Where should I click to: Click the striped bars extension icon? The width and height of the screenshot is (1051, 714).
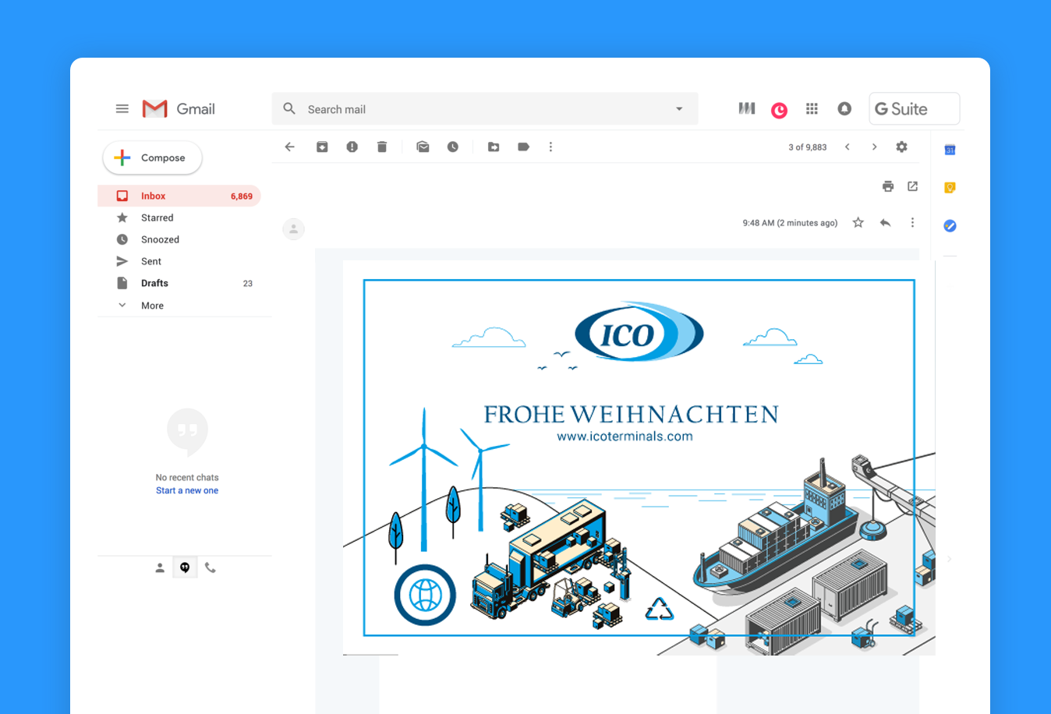click(x=747, y=108)
